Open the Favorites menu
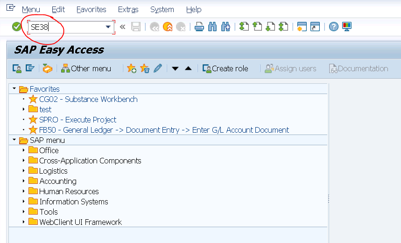Image resolution: width=401 pixels, height=243 pixels. 91,9
